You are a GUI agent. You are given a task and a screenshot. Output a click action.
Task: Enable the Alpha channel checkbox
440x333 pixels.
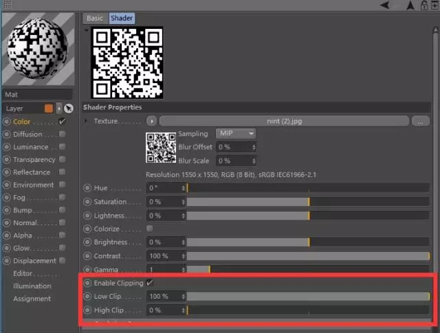click(x=63, y=235)
